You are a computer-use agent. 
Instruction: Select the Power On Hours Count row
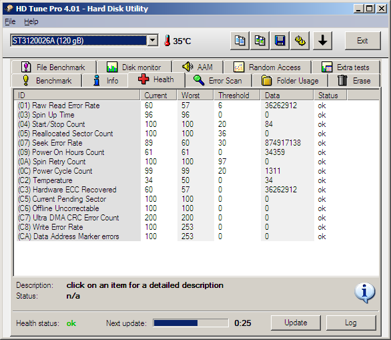(197, 152)
